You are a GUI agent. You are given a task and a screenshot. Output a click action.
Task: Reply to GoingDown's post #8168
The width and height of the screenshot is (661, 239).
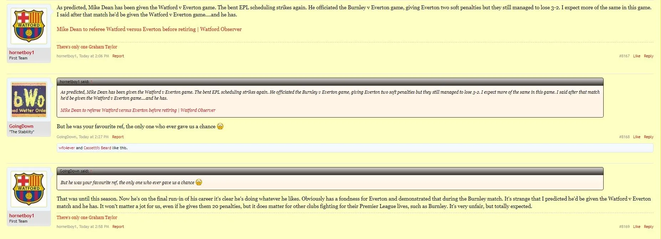pyautogui.click(x=649, y=137)
